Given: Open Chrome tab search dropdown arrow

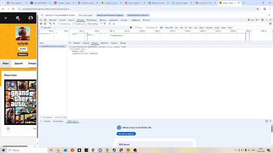Looking at the screenshot, I should [x=3, y=3].
